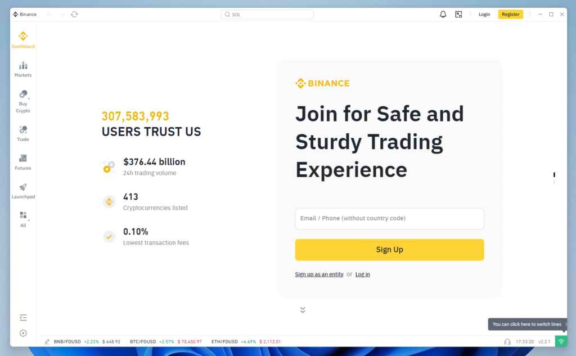This screenshot has height=356, width=576.
Task: Click the headset support icon
Action: tap(507, 341)
